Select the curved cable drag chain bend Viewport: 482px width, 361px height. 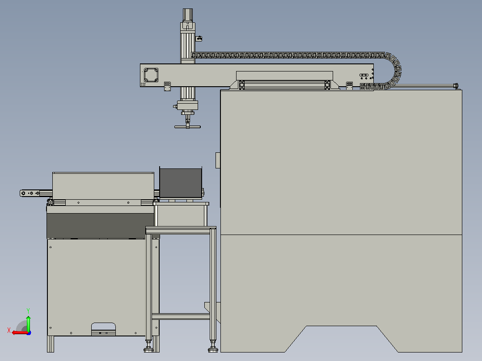tap(394, 71)
